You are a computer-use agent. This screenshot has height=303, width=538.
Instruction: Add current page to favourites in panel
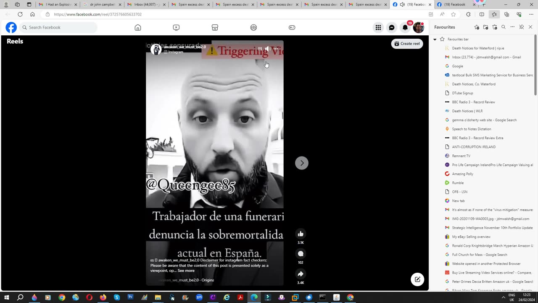(x=477, y=27)
